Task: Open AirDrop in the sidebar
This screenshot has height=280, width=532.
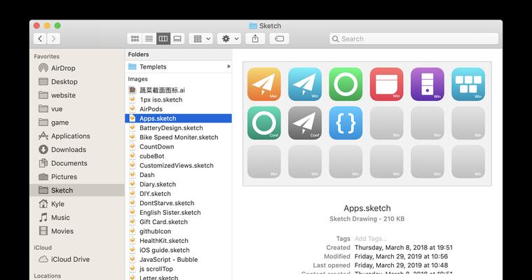Action: 77,68
